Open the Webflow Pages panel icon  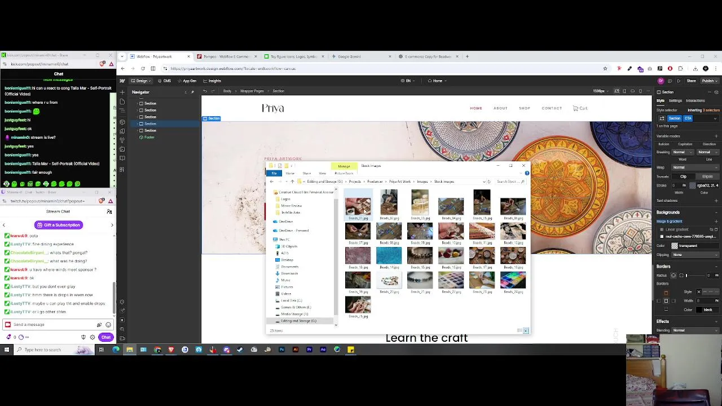[122, 102]
